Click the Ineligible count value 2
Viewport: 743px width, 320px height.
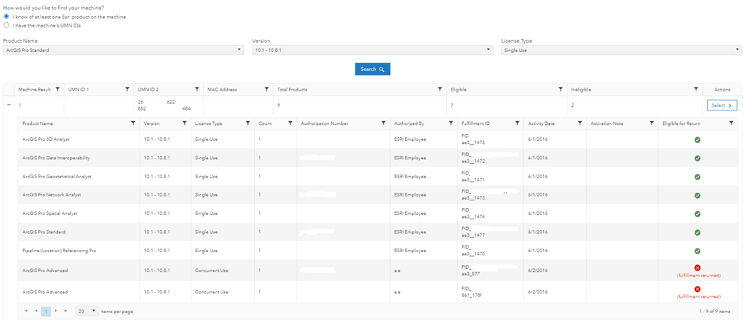(572, 105)
